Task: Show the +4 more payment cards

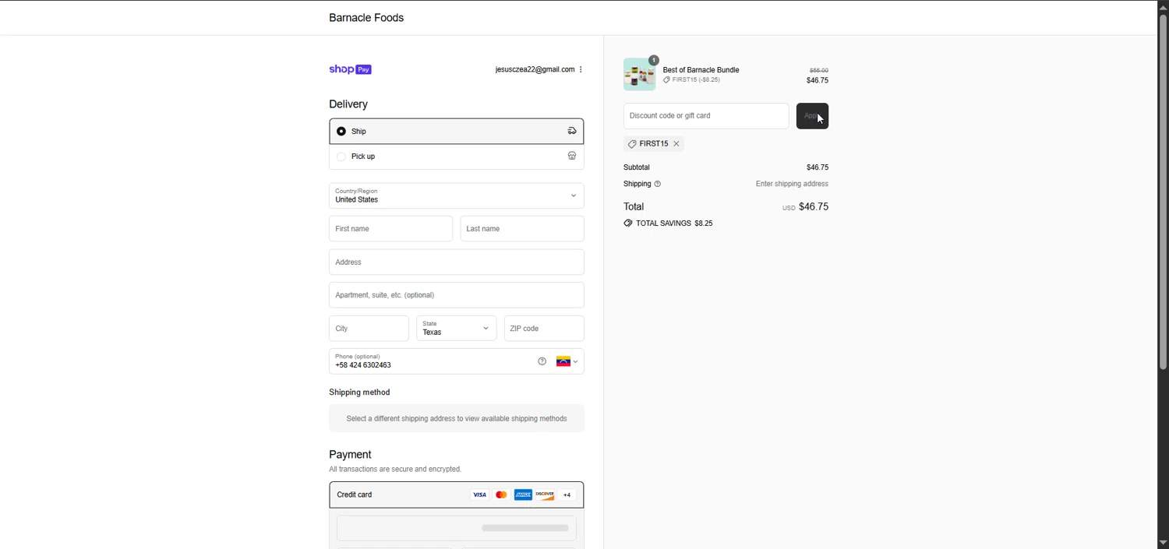Action: 567,494
